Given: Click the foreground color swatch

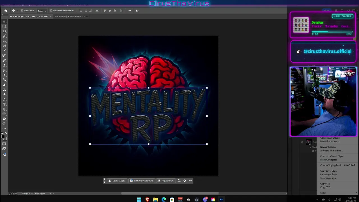Looking at the screenshot, I should [x=3, y=137].
